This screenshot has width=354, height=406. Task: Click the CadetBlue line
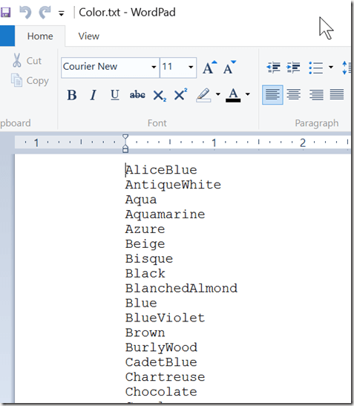point(161,362)
